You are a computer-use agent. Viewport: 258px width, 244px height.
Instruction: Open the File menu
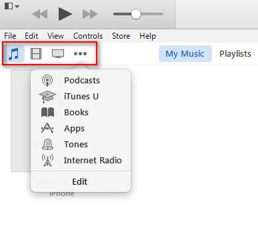[10, 36]
